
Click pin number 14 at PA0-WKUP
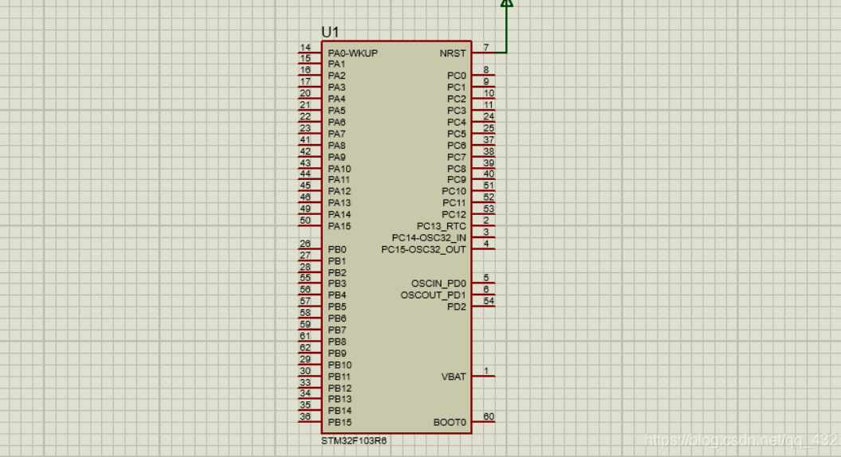coord(305,47)
